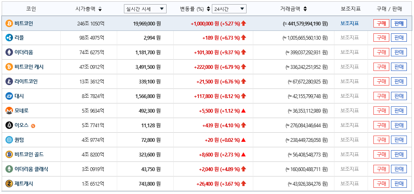414x194 pixels.
Task: Click the Ethereum coin icon
Action: 9,53
